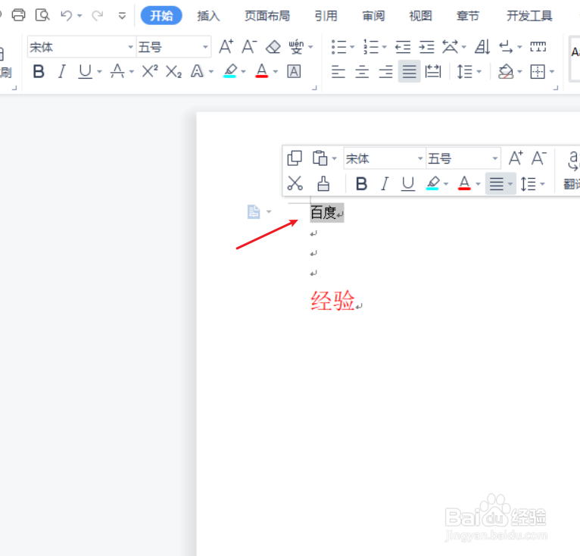Open the 视图 tab
This screenshot has height=556, width=580.
(420, 16)
